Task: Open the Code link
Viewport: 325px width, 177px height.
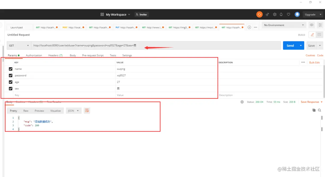Action: tap(320, 55)
